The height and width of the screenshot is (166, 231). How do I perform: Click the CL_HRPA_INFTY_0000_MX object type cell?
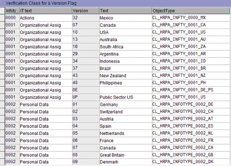(x=180, y=18)
